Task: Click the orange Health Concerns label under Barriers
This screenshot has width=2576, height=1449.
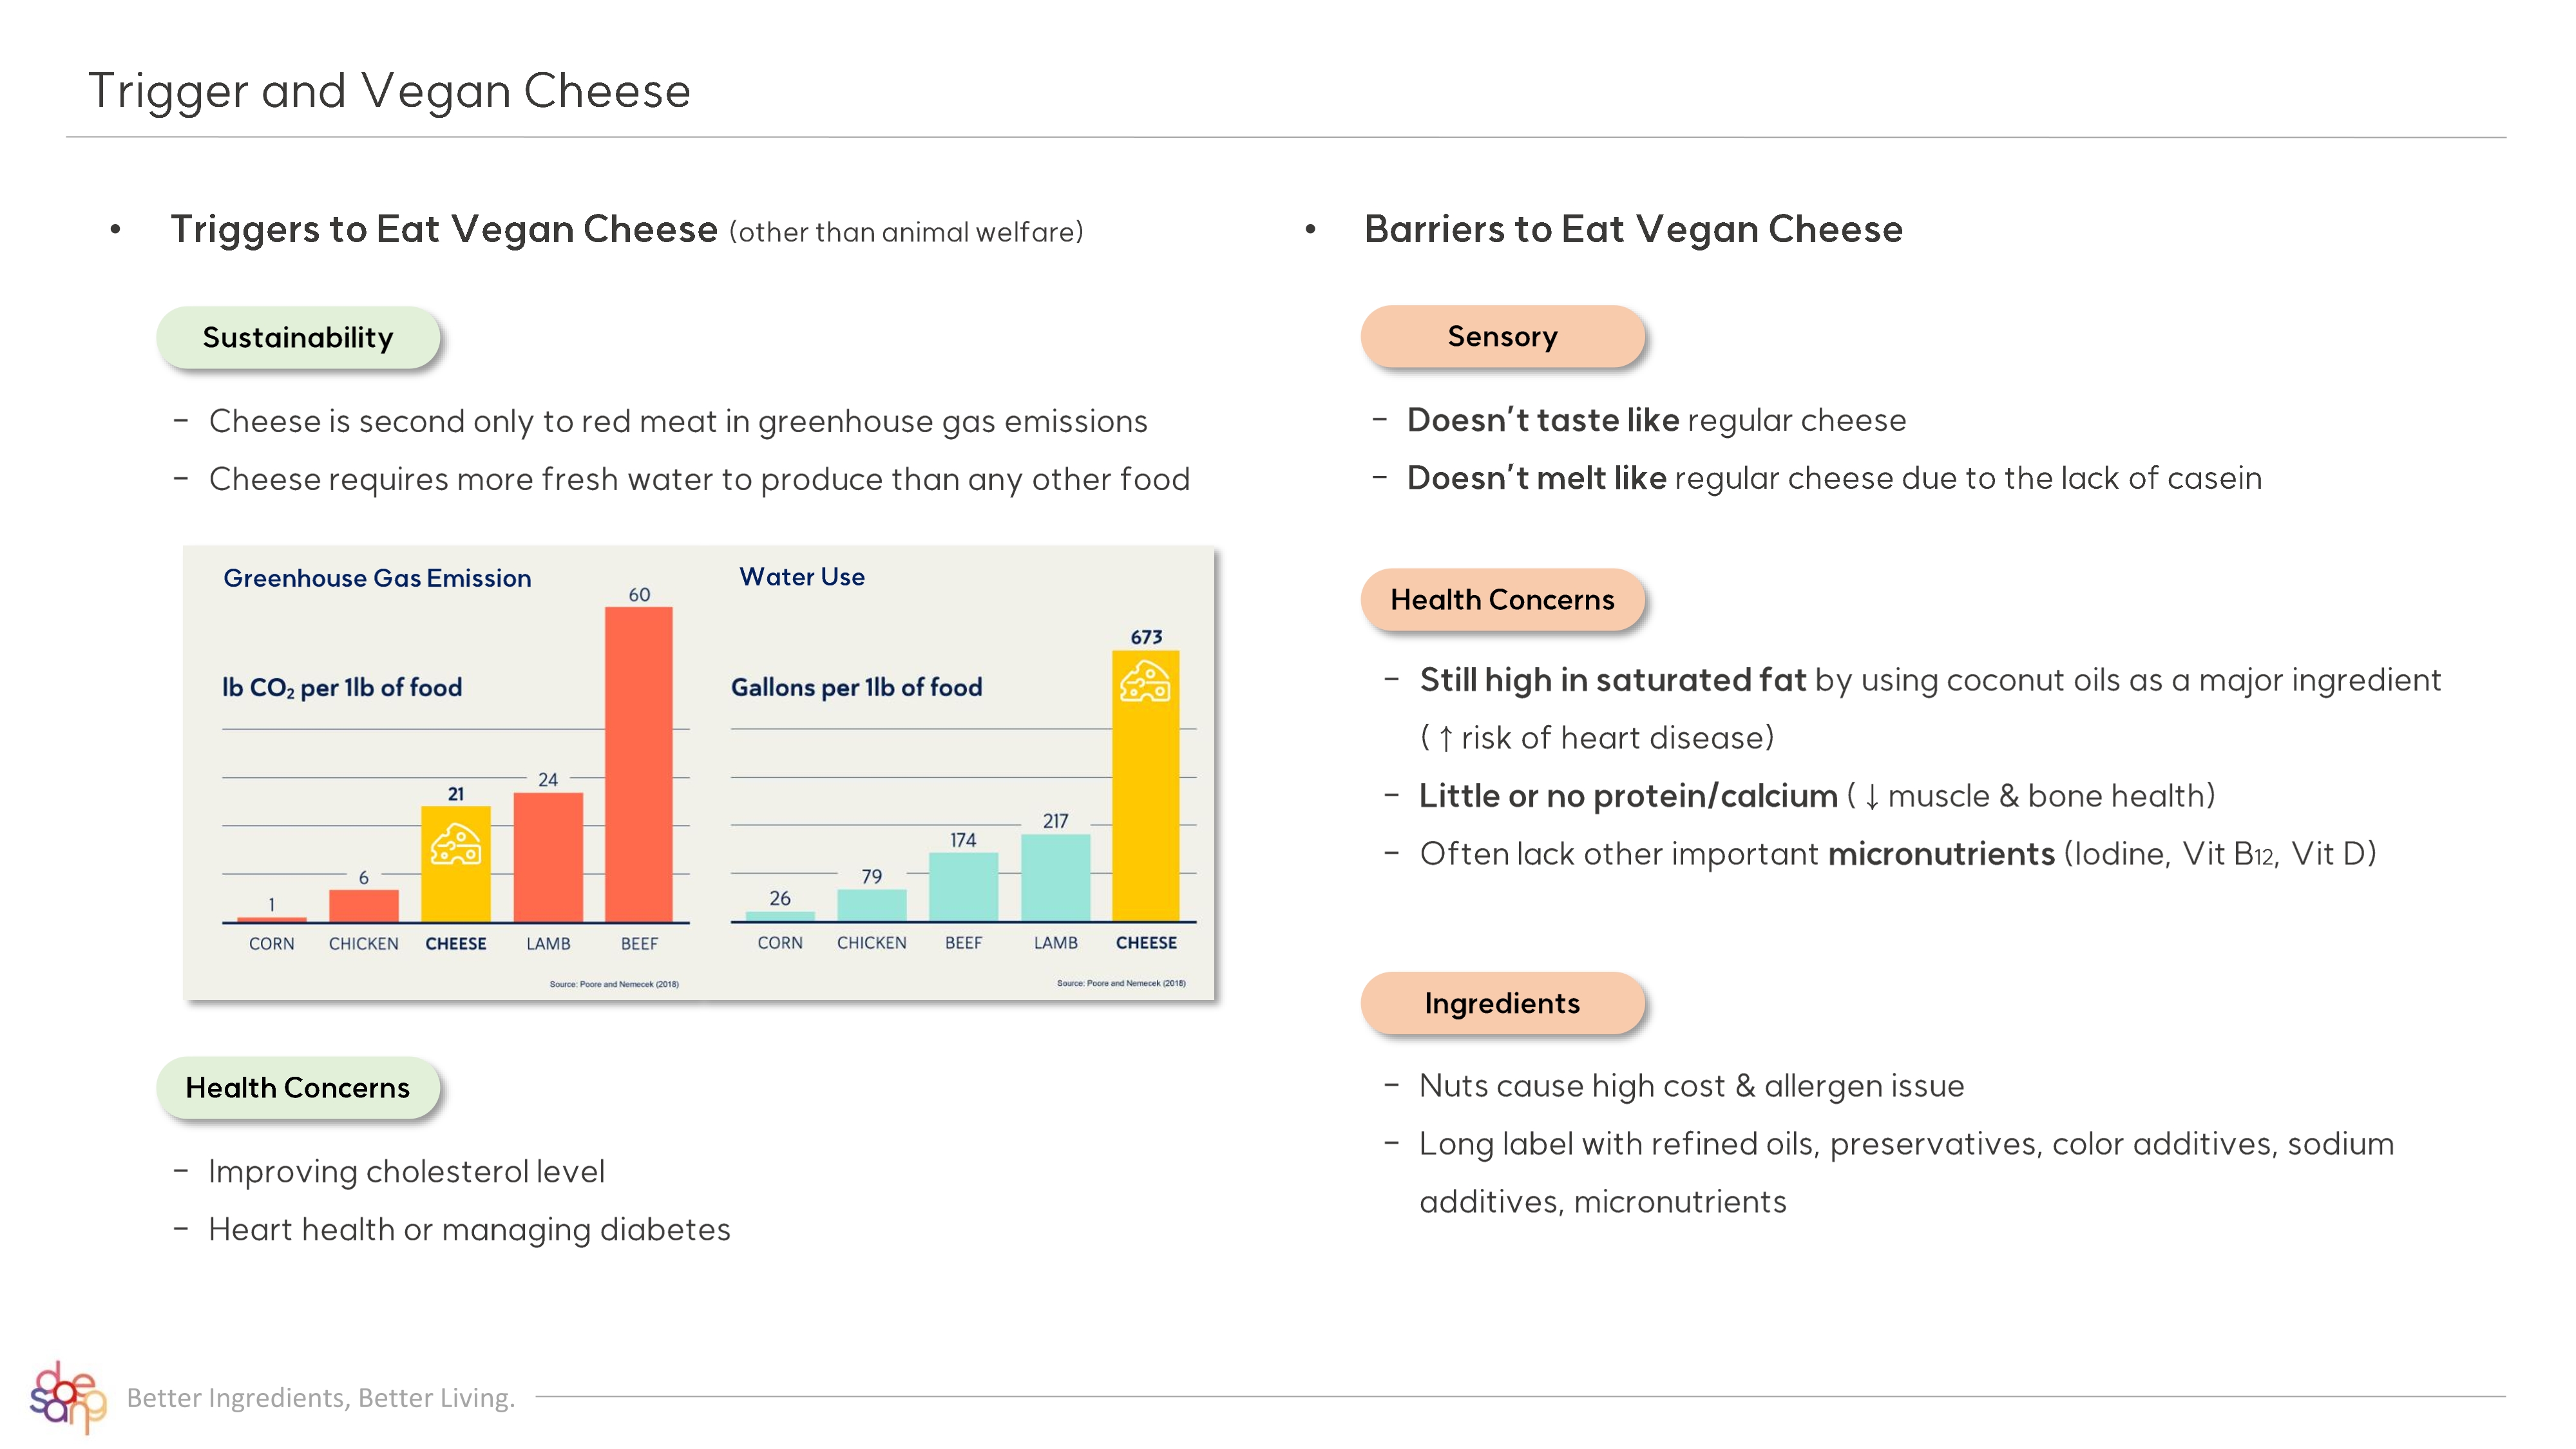Action: click(1502, 600)
